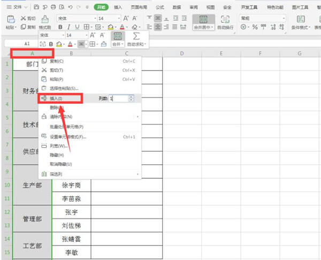Click ribbon fill color bucket swatch
Screen dimensions: 321x260
coord(111,27)
